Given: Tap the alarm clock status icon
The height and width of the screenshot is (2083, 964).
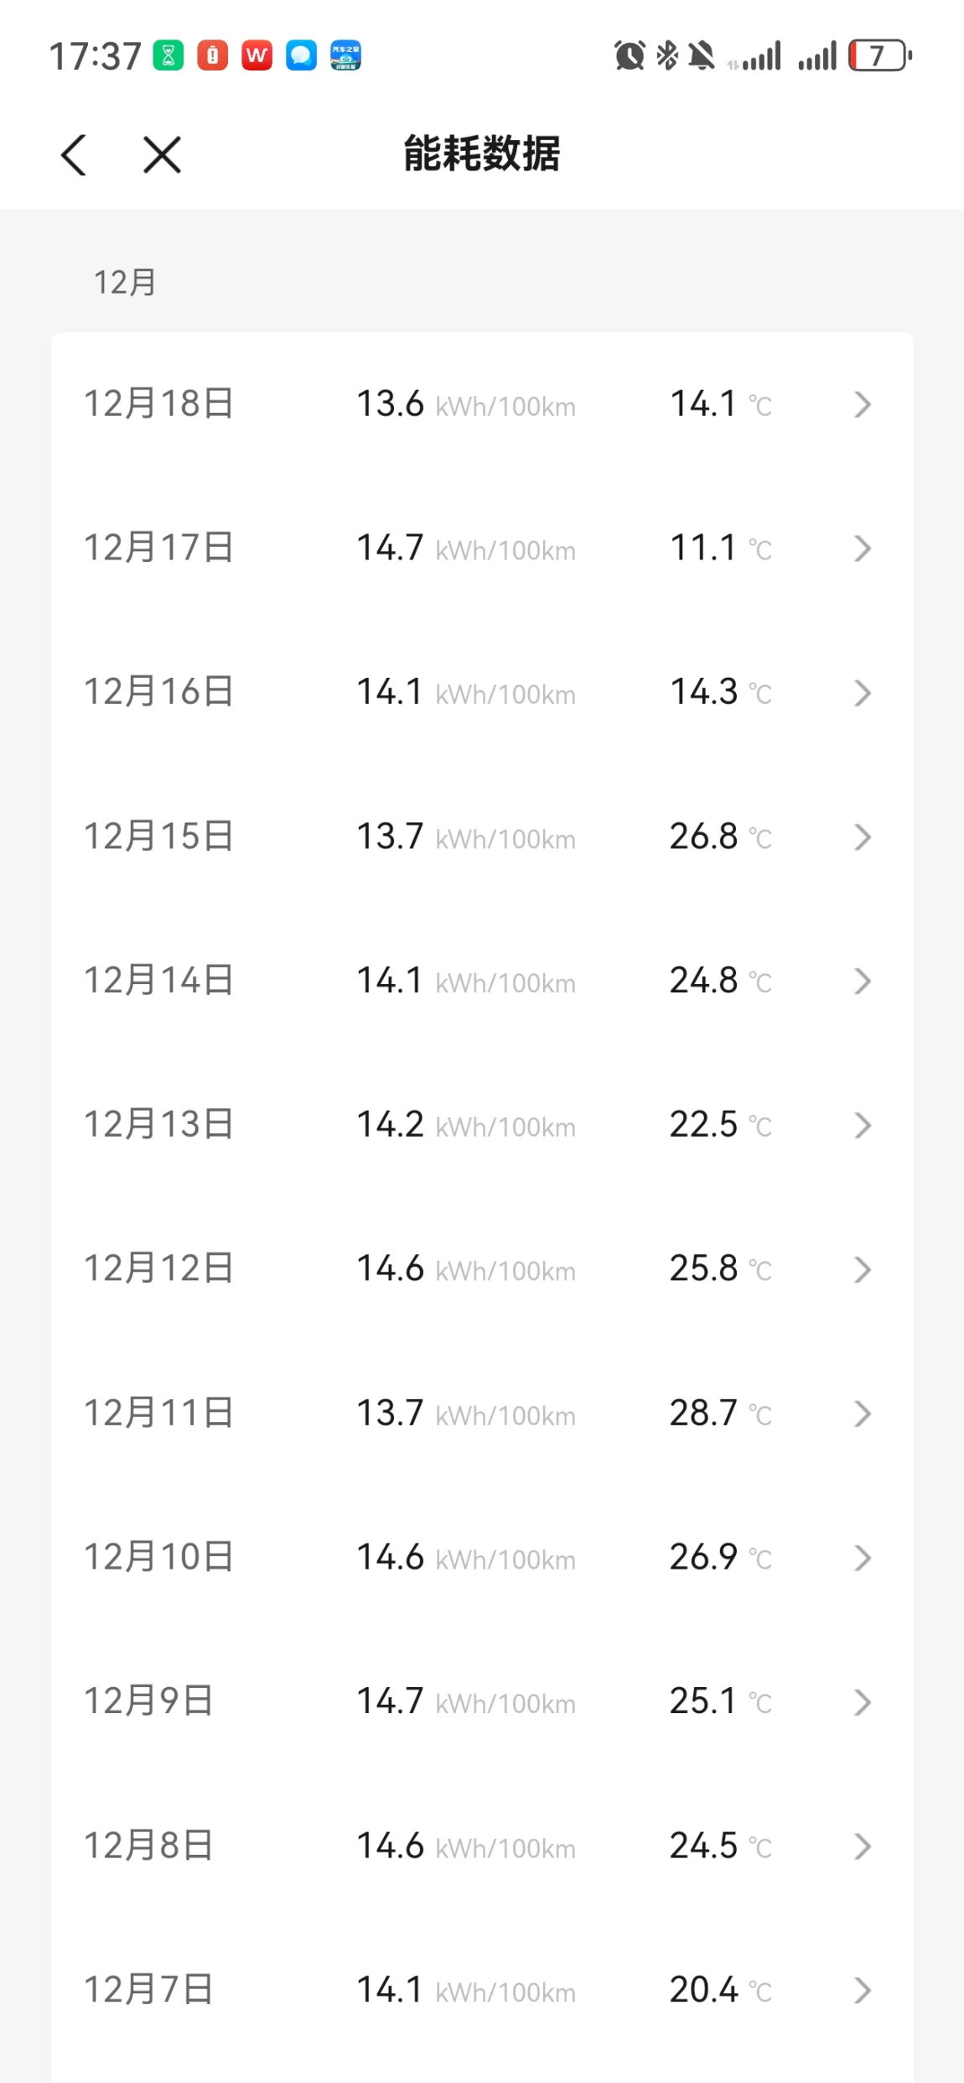Looking at the screenshot, I should (630, 56).
